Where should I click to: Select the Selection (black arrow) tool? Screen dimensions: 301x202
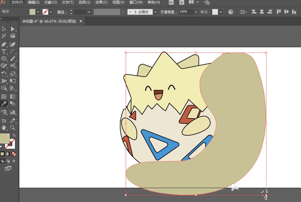click(4, 29)
